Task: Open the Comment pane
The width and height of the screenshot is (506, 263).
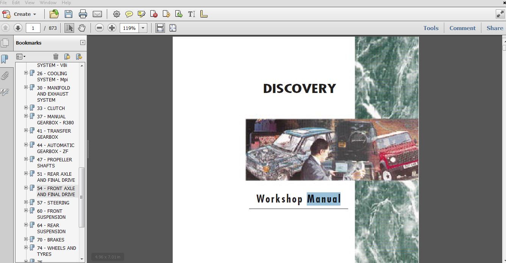Action: pyautogui.click(x=462, y=28)
